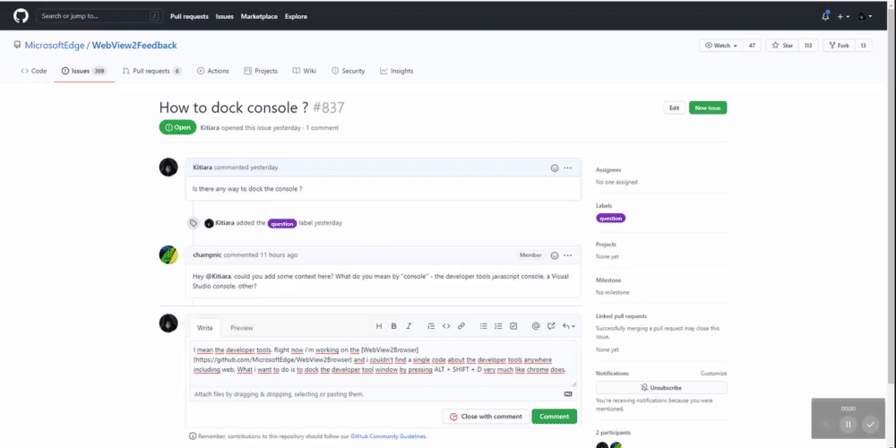Edit the issue title
The width and height of the screenshot is (896, 448).
pos(675,108)
